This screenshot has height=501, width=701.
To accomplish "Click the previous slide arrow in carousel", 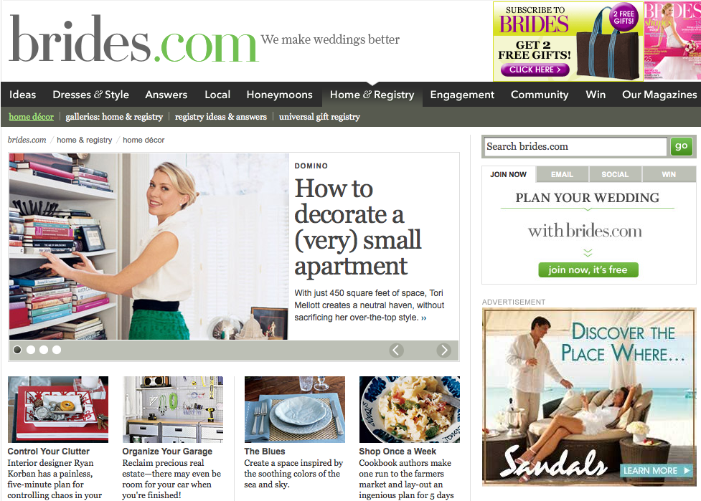I will 397,350.
